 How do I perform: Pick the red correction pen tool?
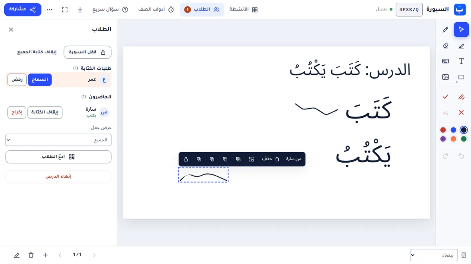coord(461,97)
